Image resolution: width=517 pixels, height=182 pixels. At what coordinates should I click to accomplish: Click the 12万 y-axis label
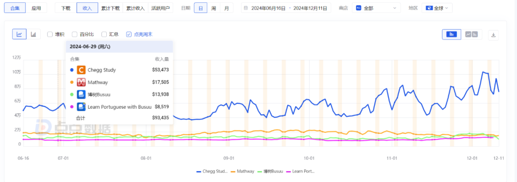[17, 57]
